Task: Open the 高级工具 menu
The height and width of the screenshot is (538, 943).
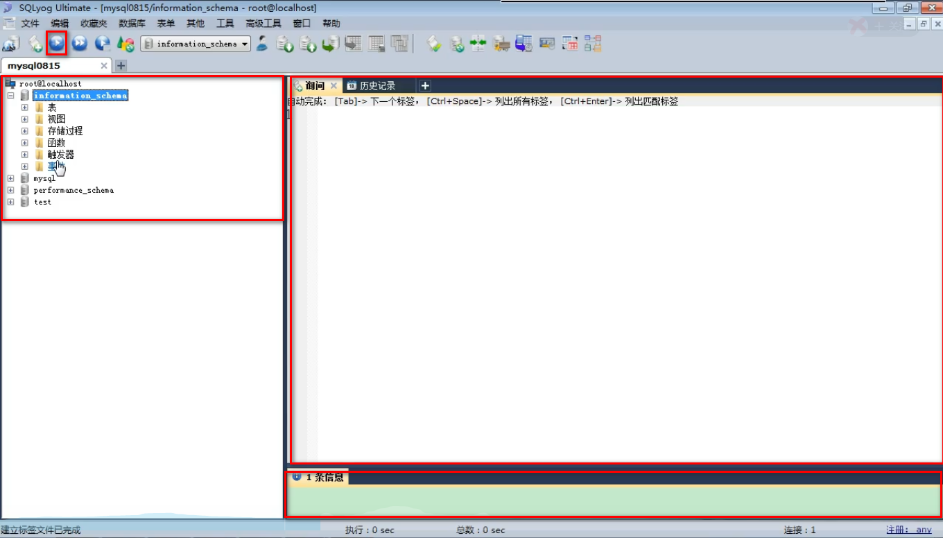Action: point(263,24)
